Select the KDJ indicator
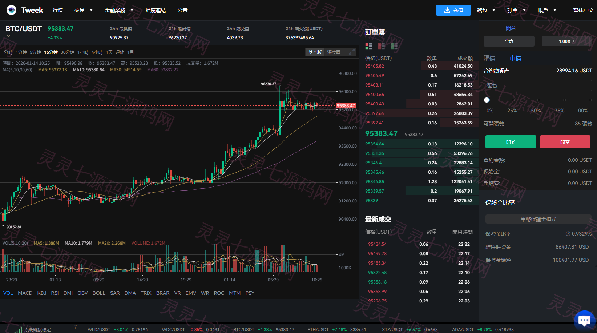 (42, 293)
